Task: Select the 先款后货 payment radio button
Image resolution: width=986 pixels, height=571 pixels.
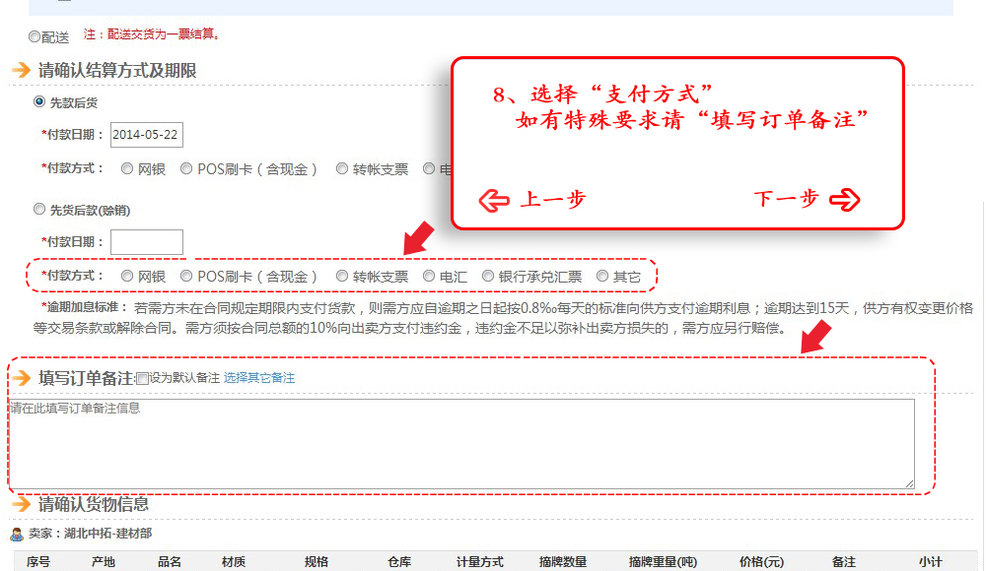Action: point(39,101)
